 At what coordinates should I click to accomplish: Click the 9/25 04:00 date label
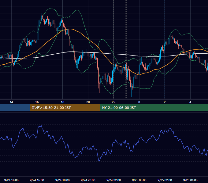[190, 180]
